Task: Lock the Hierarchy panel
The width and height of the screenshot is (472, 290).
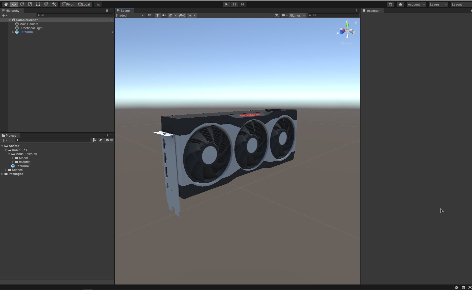Action: [107, 10]
